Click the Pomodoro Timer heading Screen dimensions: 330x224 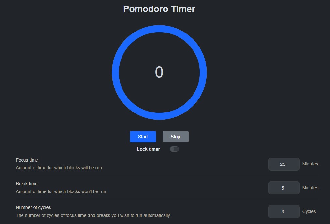159,9
